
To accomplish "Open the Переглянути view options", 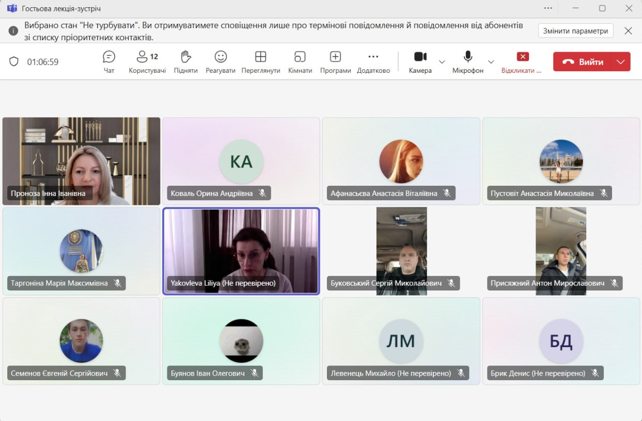I will pos(261,61).
